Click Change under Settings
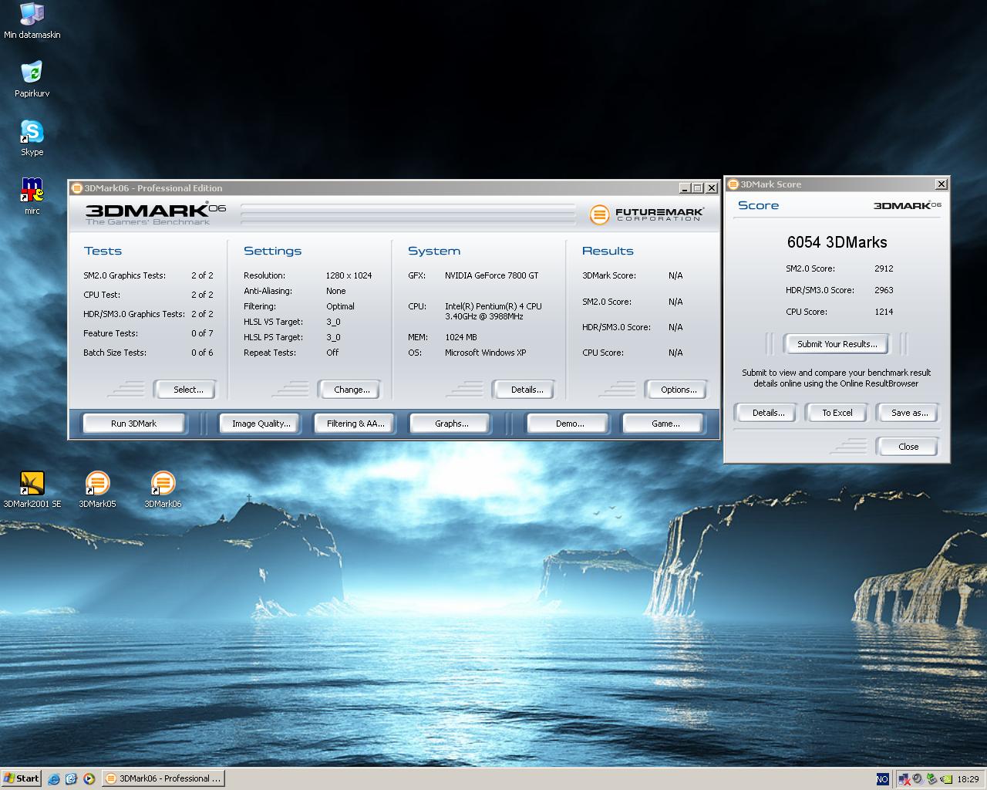 pyautogui.click(x=349, y=390)
